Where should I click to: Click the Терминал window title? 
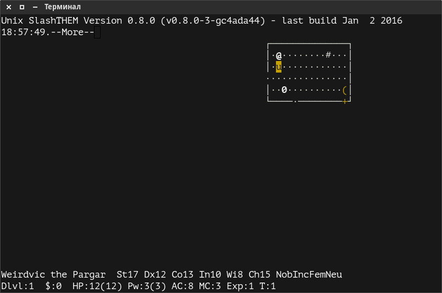[x=63, y=7]
